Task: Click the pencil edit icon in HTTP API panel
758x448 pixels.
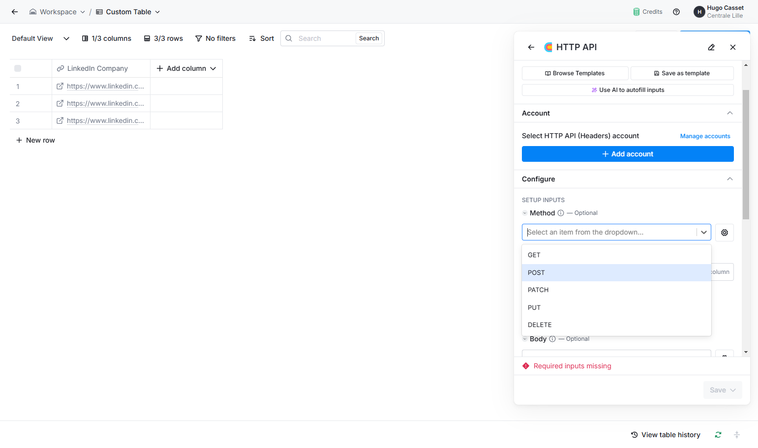Action: click(x=711, y=47)
